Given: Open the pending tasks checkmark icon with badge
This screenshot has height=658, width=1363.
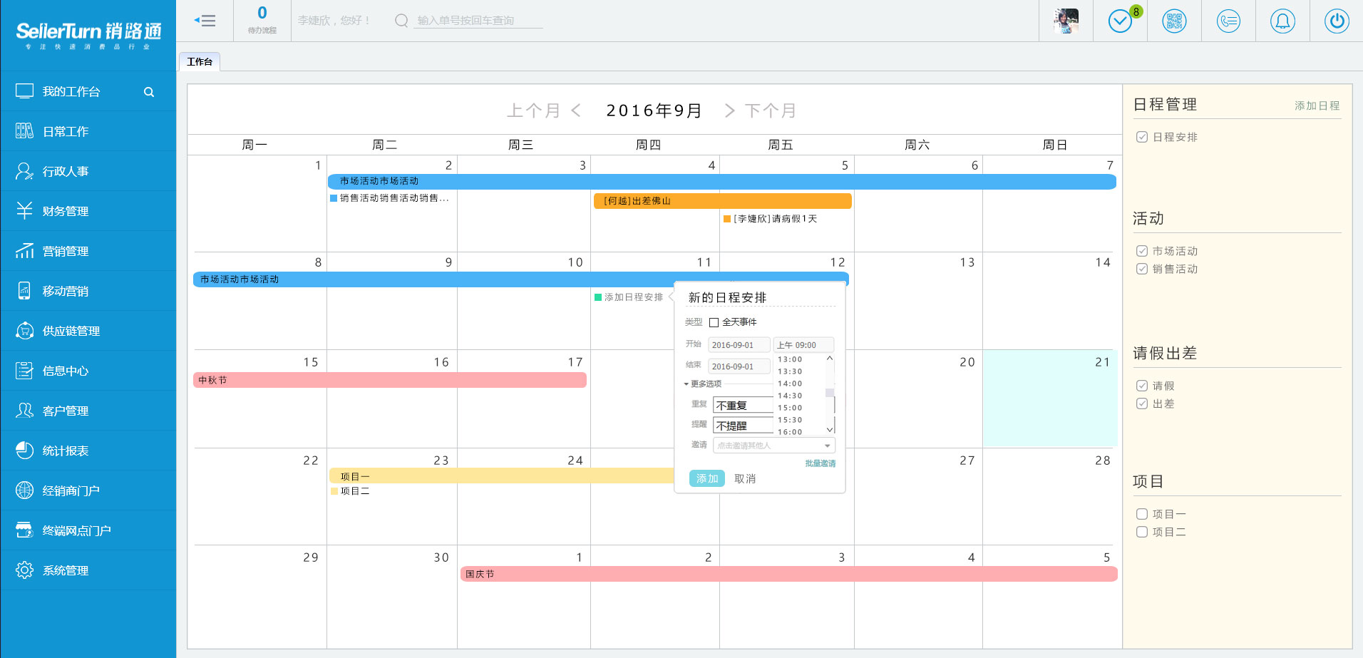Looking at the screenshot, I should point(1121,21).
